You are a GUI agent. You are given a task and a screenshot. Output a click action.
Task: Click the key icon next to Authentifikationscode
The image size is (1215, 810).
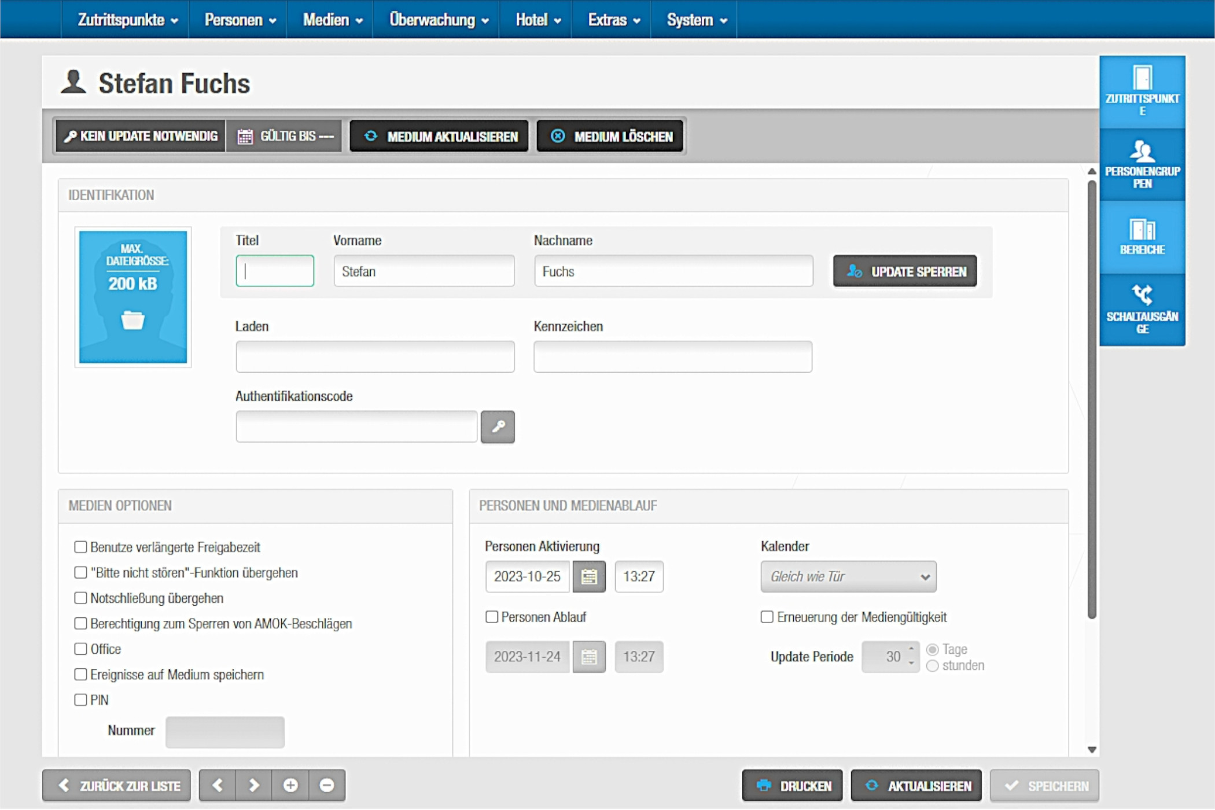tap(497, 427)
